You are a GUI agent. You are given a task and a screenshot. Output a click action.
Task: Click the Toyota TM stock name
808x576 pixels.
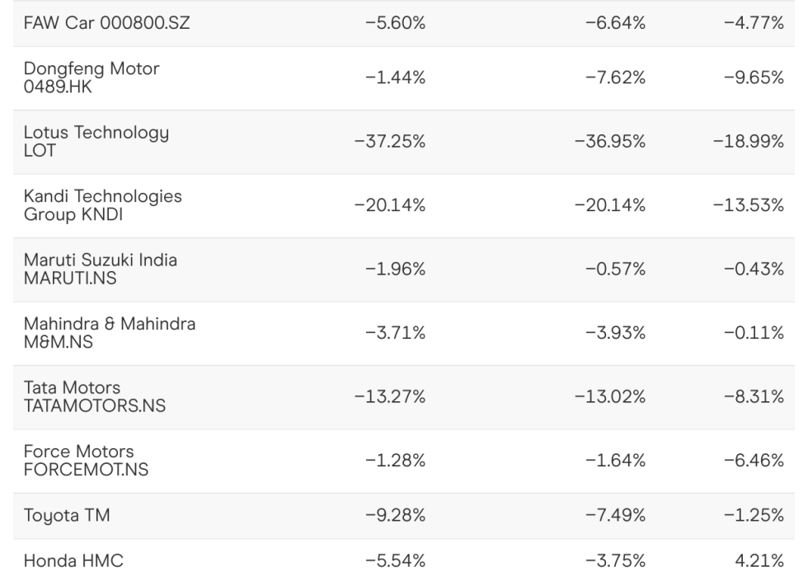tap(68, 517)
